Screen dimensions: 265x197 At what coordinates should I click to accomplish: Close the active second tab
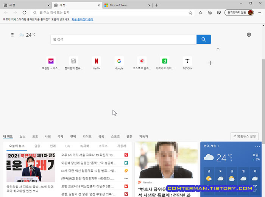pos(99,5)
